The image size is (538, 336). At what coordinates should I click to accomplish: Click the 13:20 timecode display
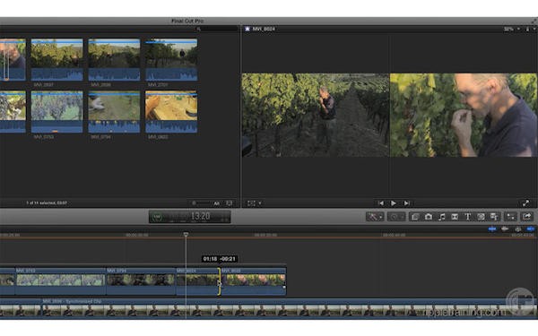tap(200, 216)
